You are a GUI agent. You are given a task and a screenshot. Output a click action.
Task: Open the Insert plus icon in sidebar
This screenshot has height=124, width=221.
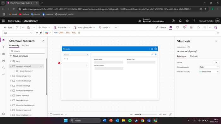(x=3, y=47)
